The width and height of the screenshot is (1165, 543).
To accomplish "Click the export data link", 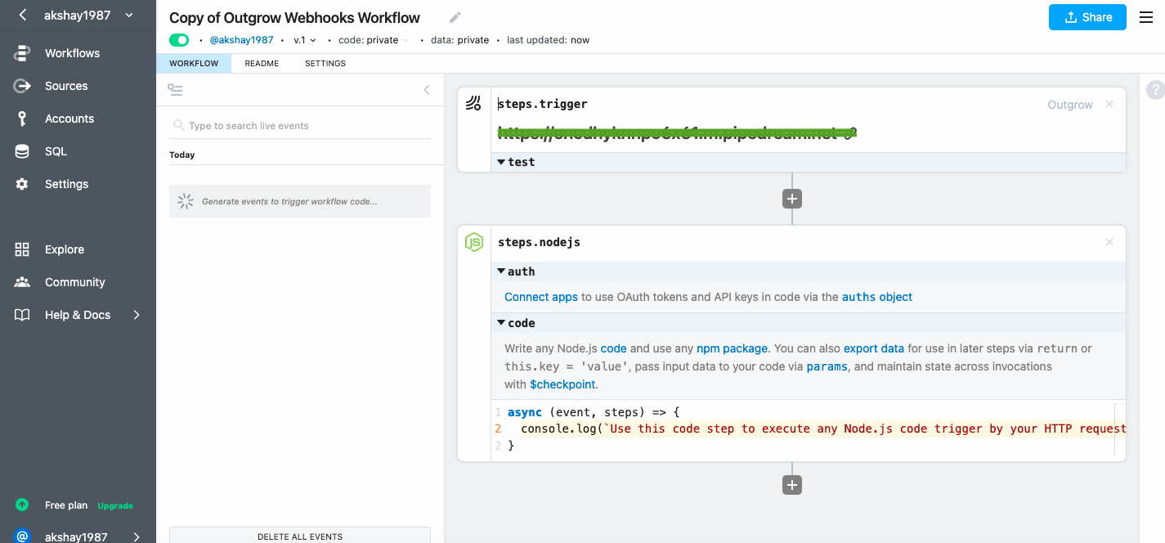I will point(874,348).
